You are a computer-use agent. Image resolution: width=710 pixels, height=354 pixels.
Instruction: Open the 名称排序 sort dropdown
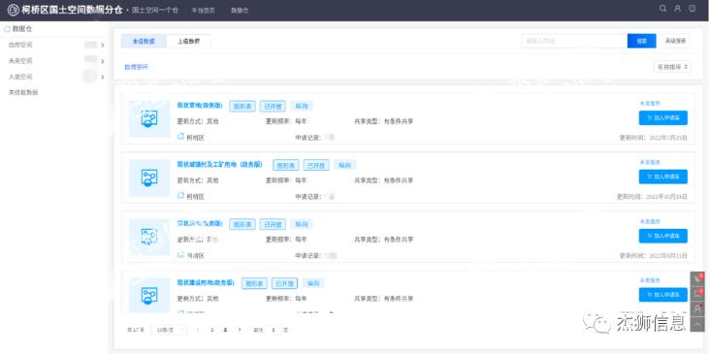point(672,67)
